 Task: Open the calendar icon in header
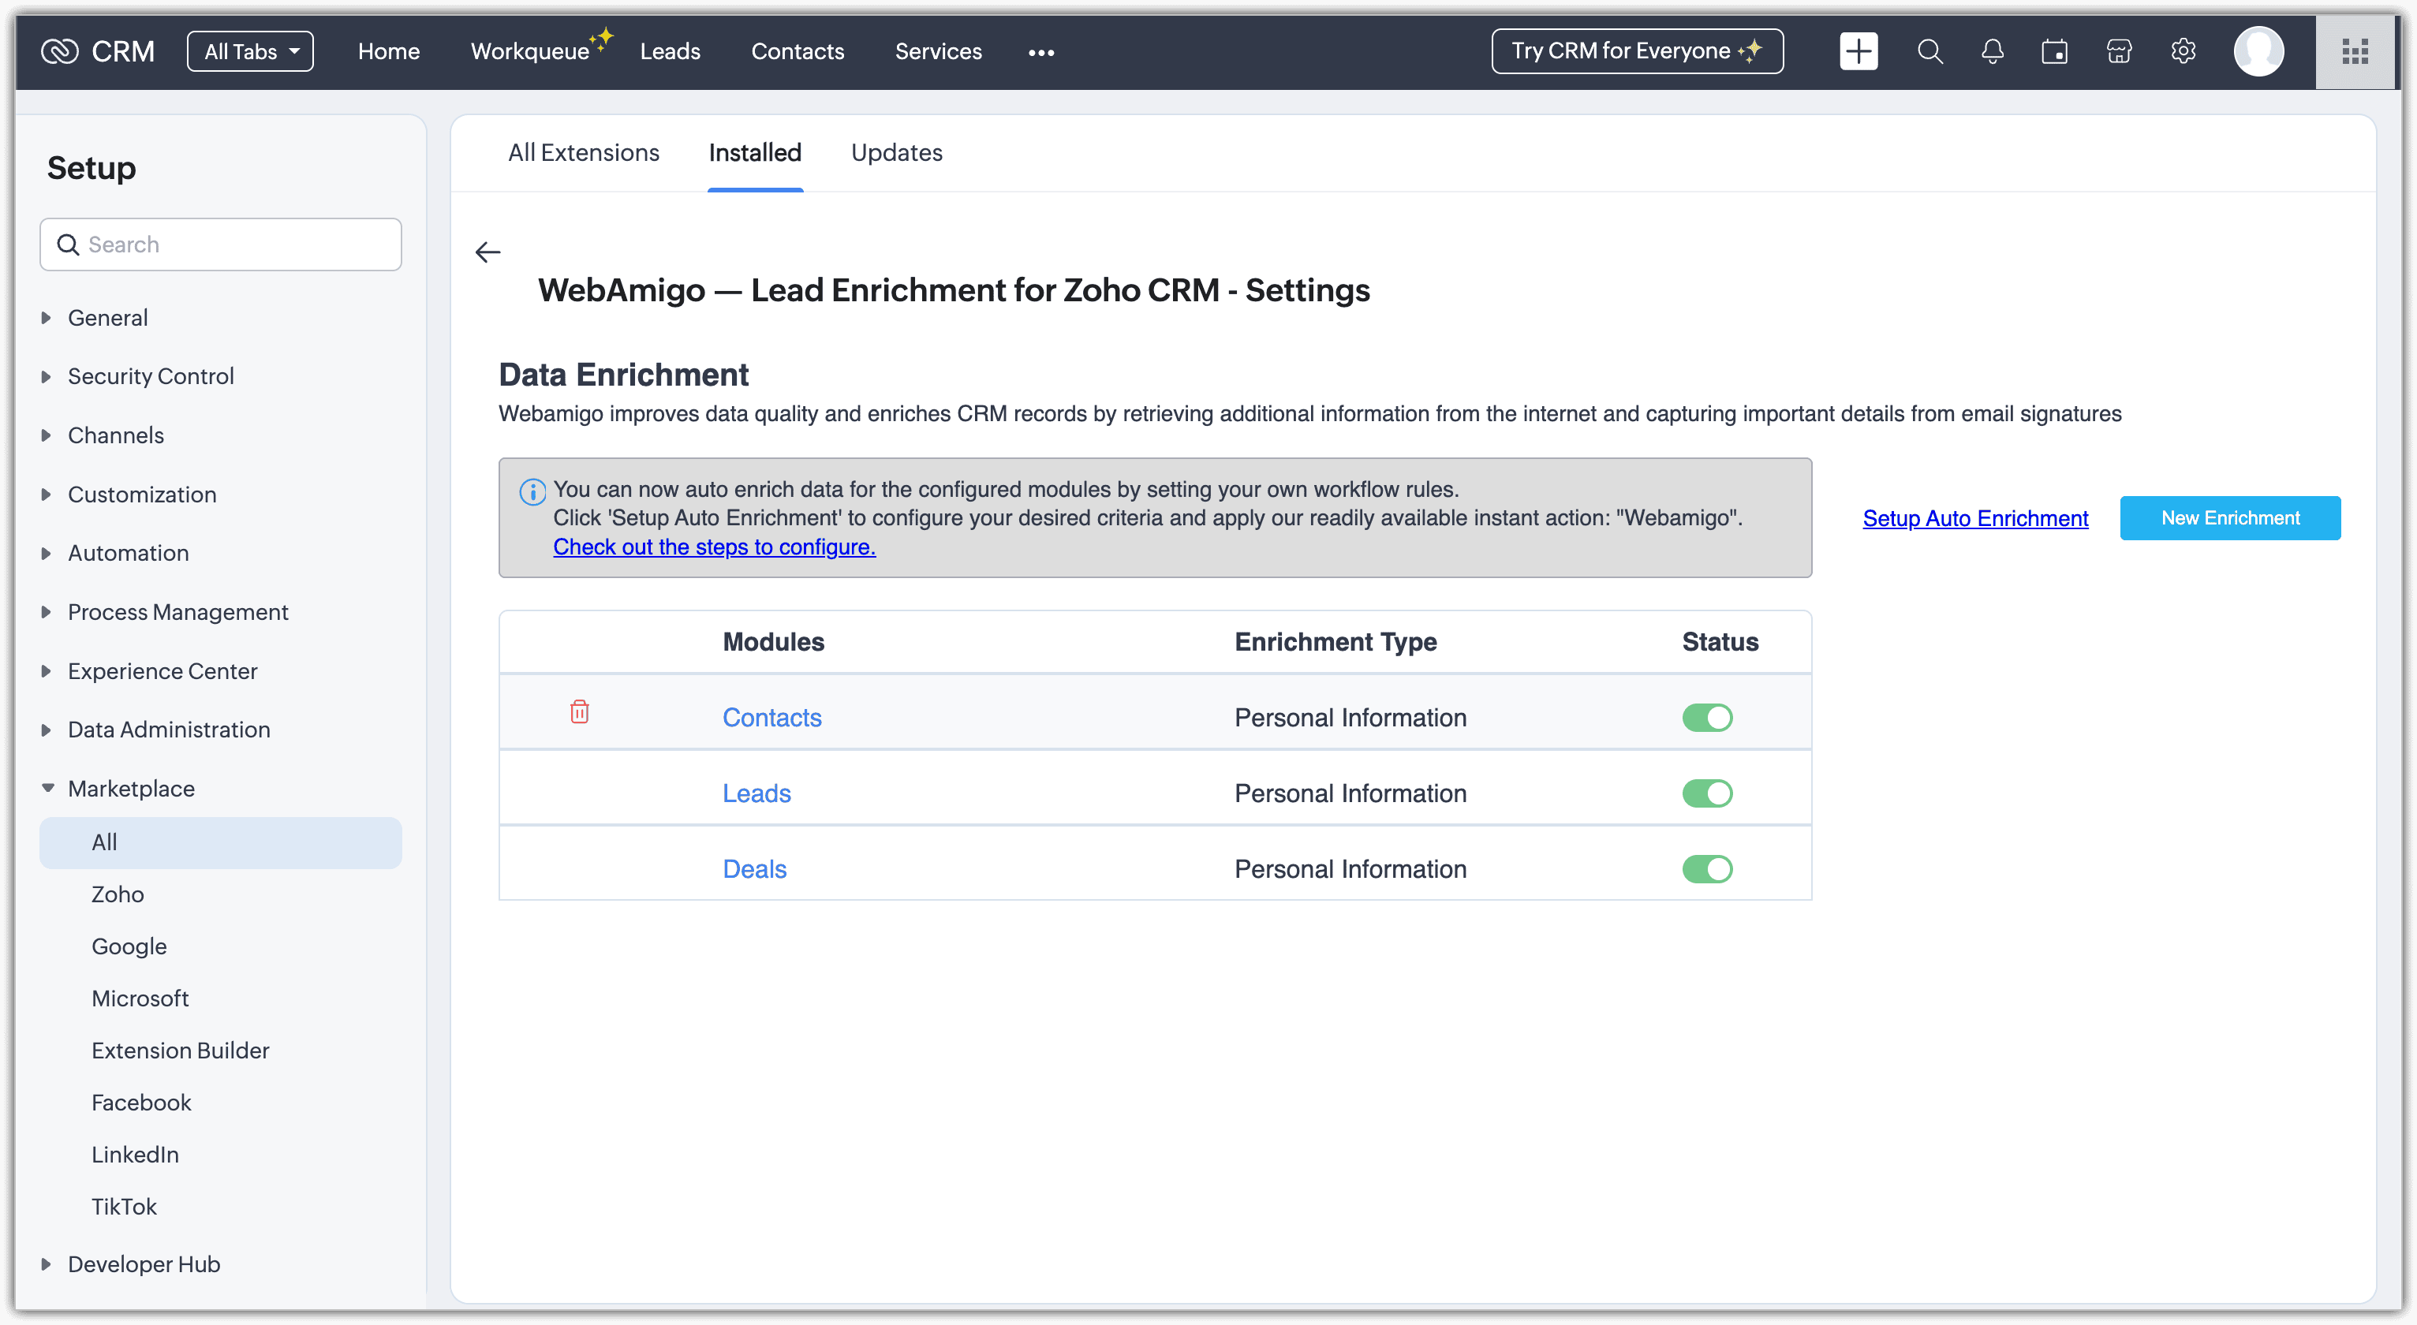2055,50
